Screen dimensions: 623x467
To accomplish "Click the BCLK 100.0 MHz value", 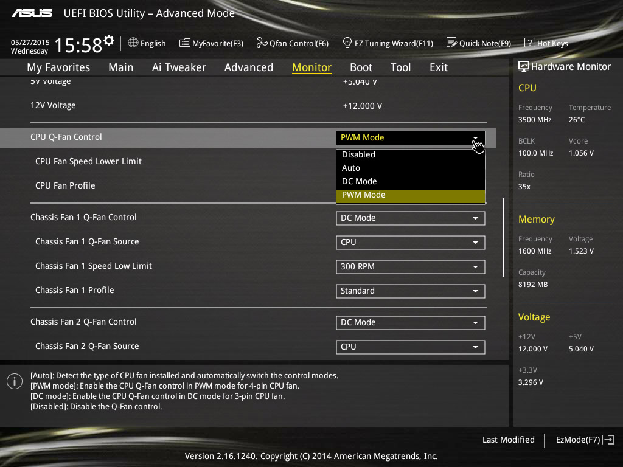I will tap(535, 153).
